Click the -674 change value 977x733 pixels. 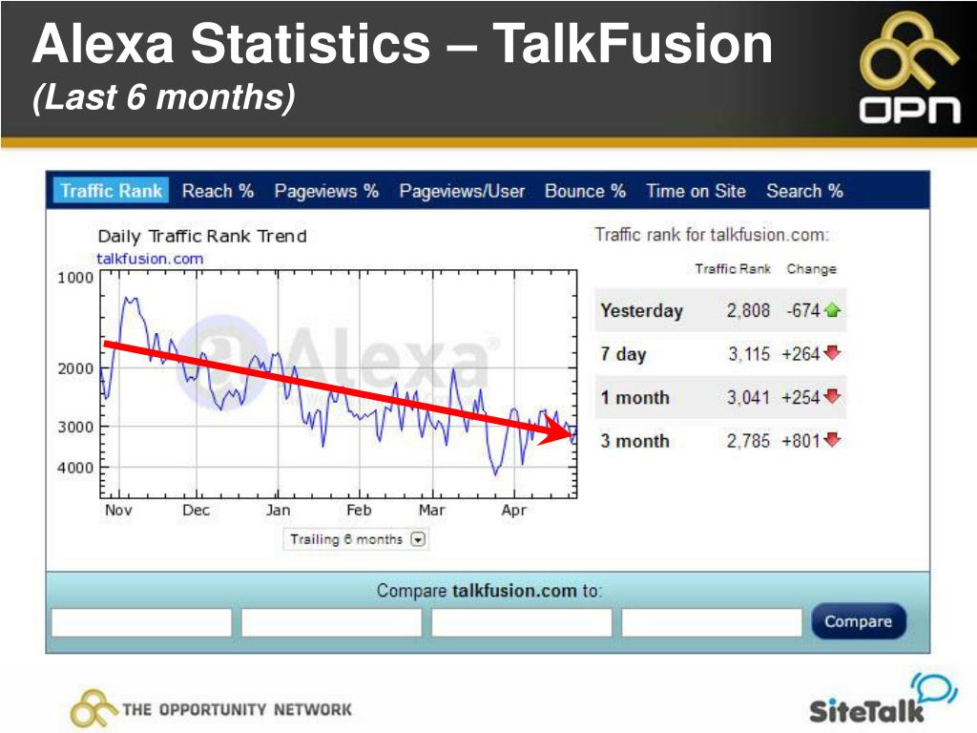803,310
